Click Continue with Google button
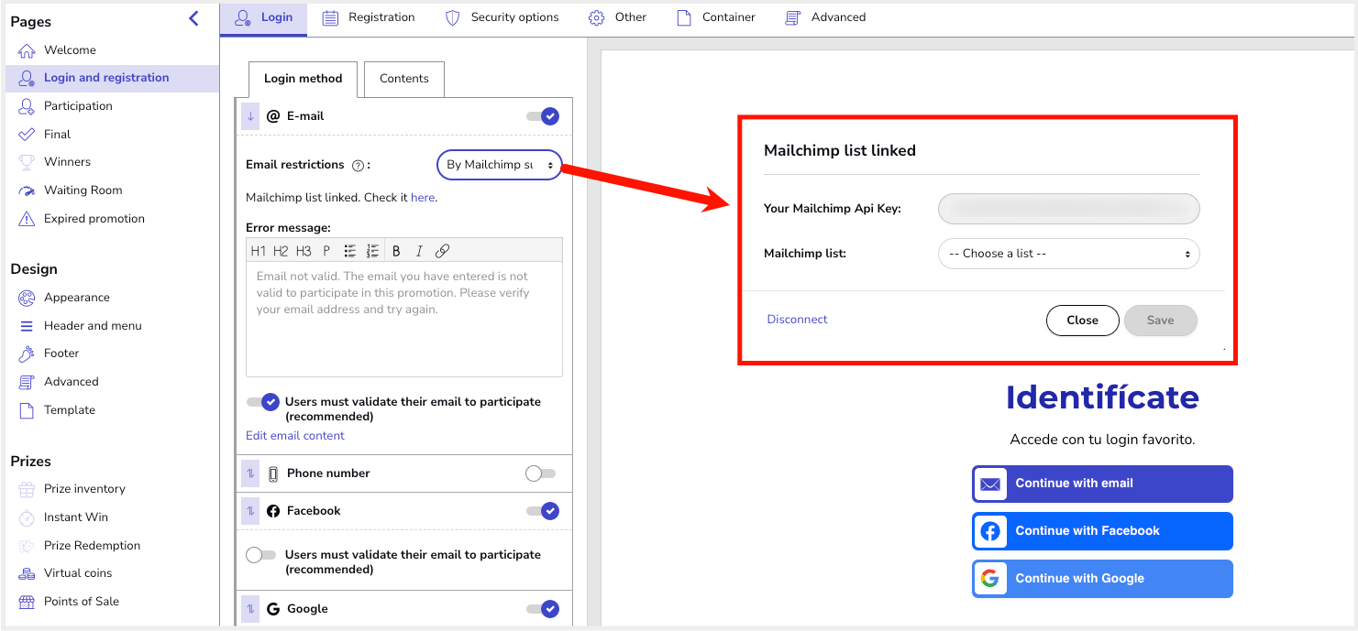The width and height of the screenshot is (1358, 631). [x=1102, y=579]
